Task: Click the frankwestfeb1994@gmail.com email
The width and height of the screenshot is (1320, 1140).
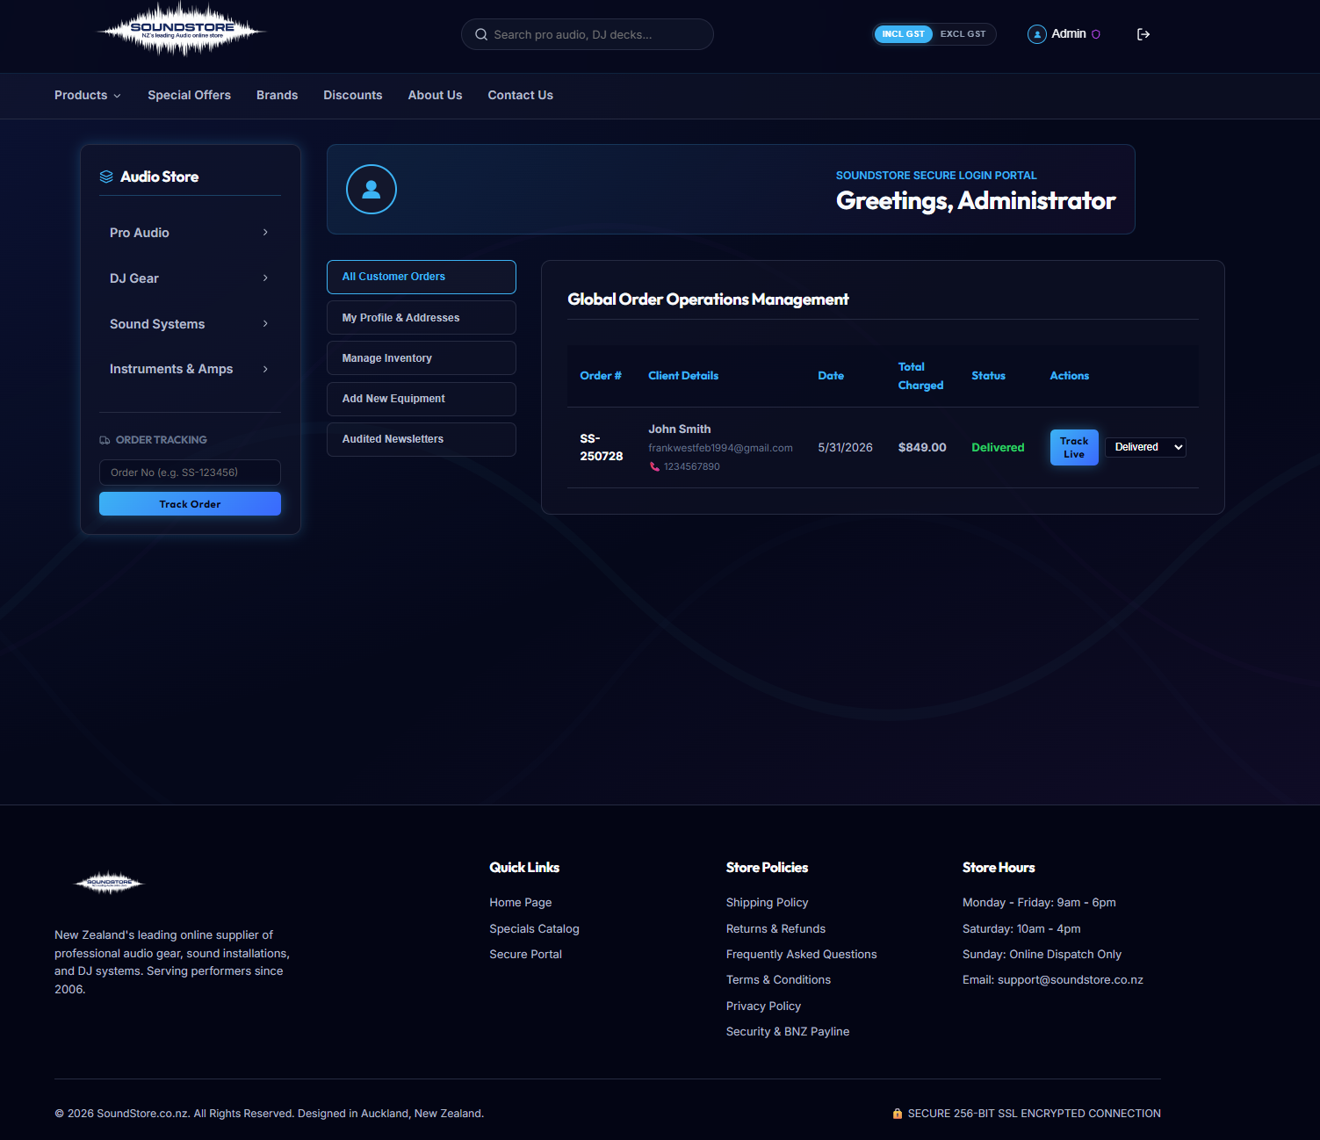Action: [720, 448]
